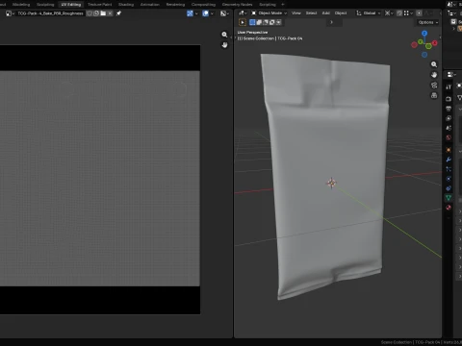Toggle the image pin icon
This screenshot has width=462, height=346.
coord(118,13)
